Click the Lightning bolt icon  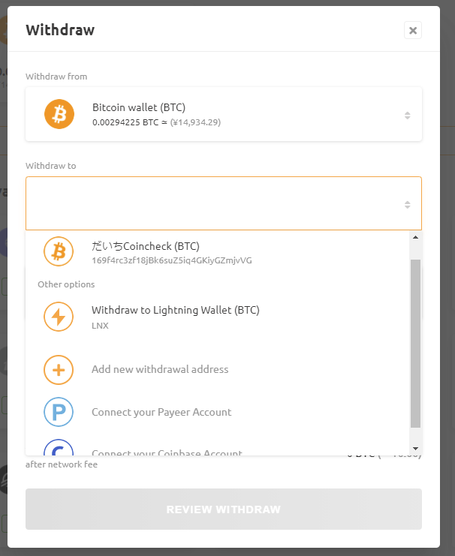[x=59, y=317]
